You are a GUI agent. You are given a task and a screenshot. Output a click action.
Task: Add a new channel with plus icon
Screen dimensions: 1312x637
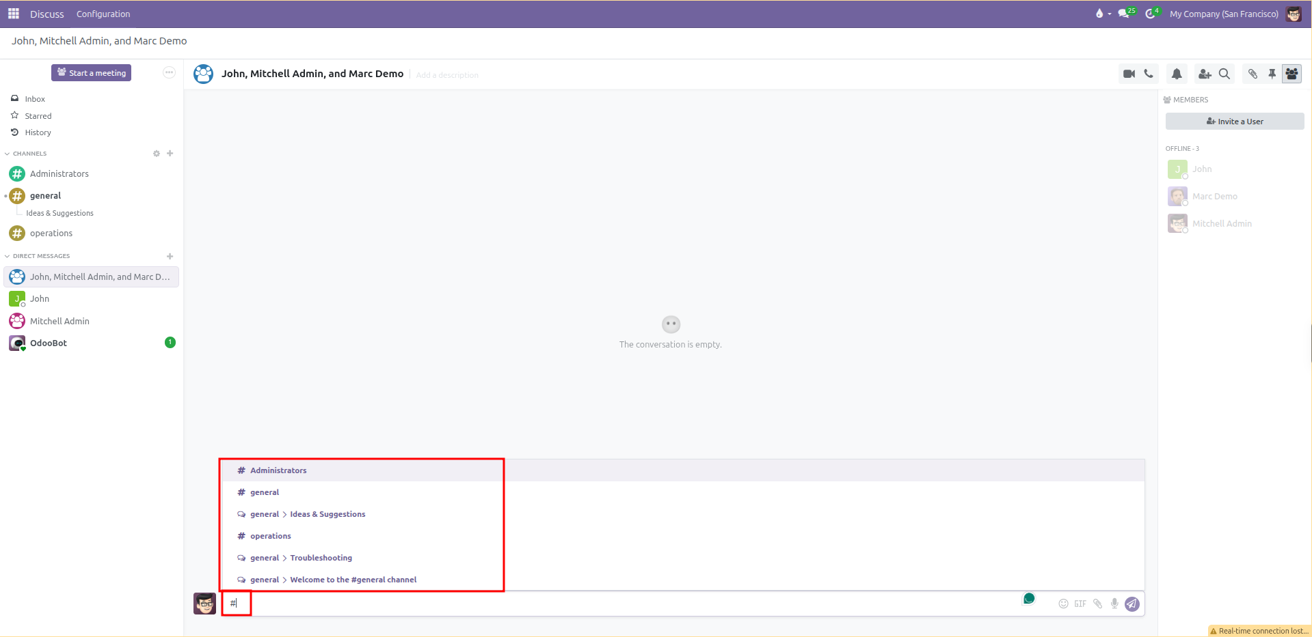click(170, 154)
